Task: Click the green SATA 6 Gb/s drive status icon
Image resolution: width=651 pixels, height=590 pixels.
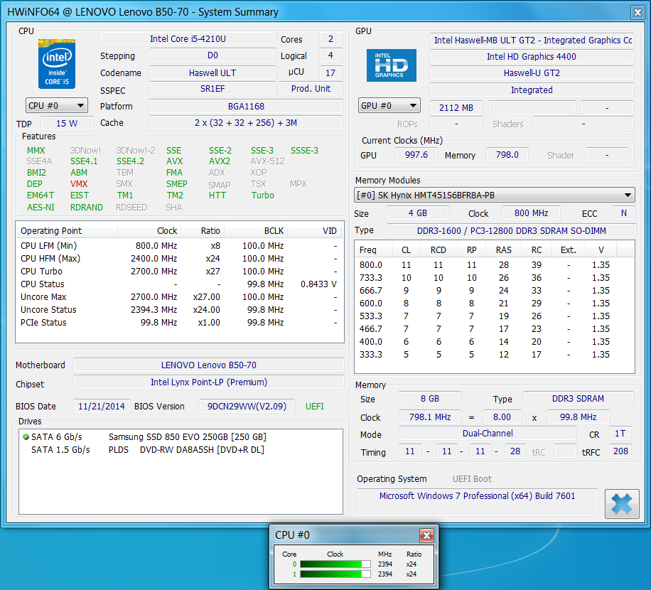Action: point(26,436)
